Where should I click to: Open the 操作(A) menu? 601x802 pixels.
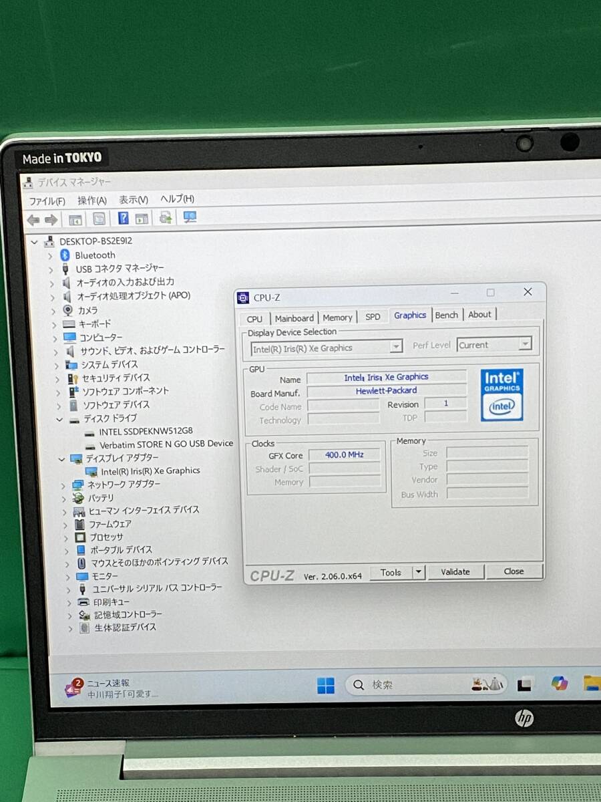92,200
